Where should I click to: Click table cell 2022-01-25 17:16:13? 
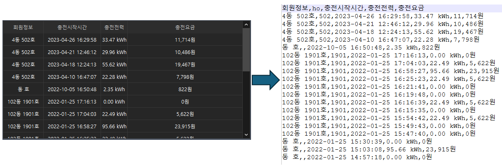coord(72,101)
